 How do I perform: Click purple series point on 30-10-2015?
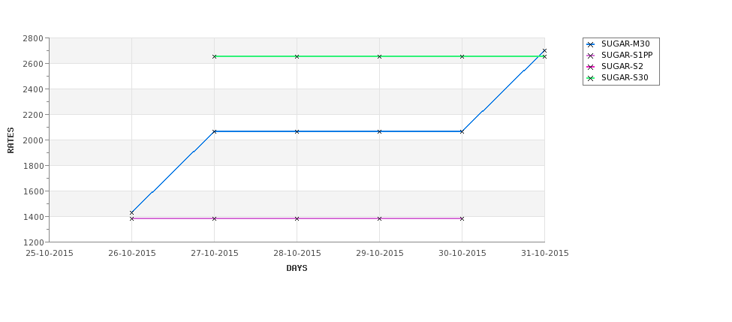(x=462, y=218)
